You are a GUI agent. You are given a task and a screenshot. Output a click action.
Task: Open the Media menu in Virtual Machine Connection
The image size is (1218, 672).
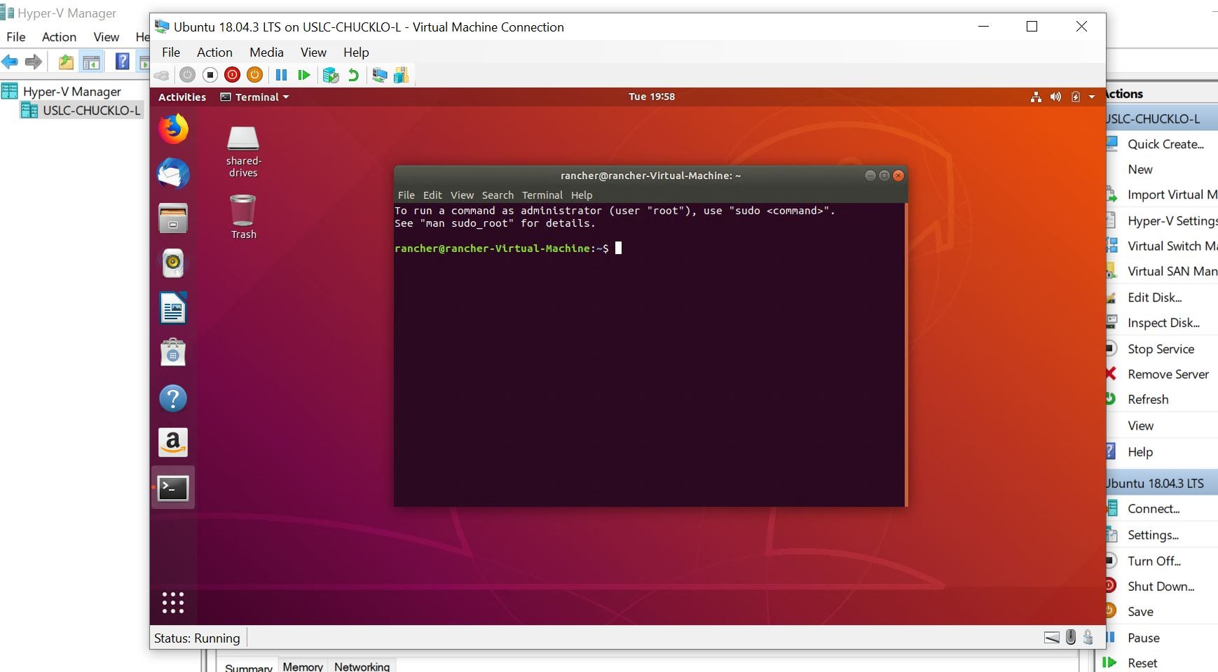pos(266,52)
